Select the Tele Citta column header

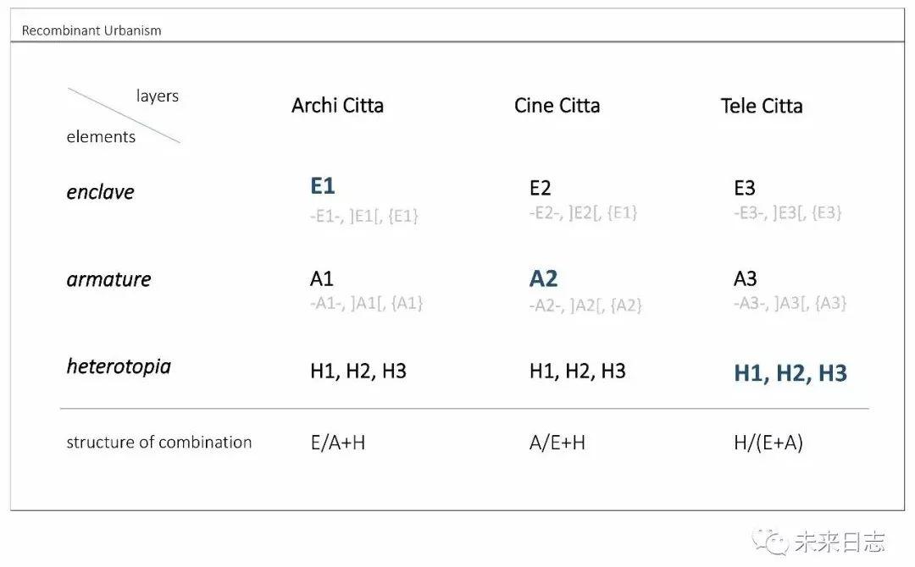click(762, 106)
